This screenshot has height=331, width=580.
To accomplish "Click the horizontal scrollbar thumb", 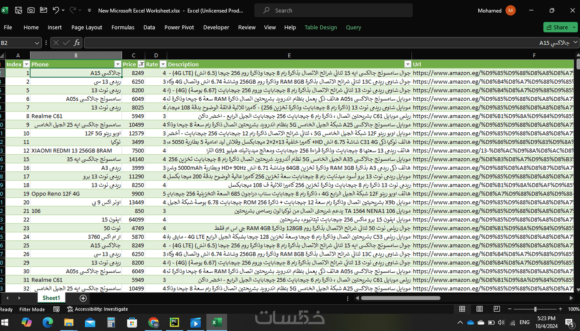I will pos(401,298).
